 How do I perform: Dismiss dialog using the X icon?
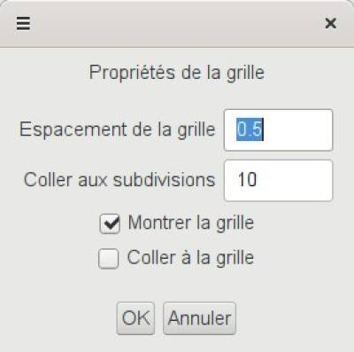[x=331, y=23]
